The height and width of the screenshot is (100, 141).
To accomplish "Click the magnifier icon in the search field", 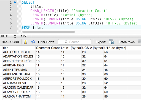I will pyautogui.click(x=66, y=42).
